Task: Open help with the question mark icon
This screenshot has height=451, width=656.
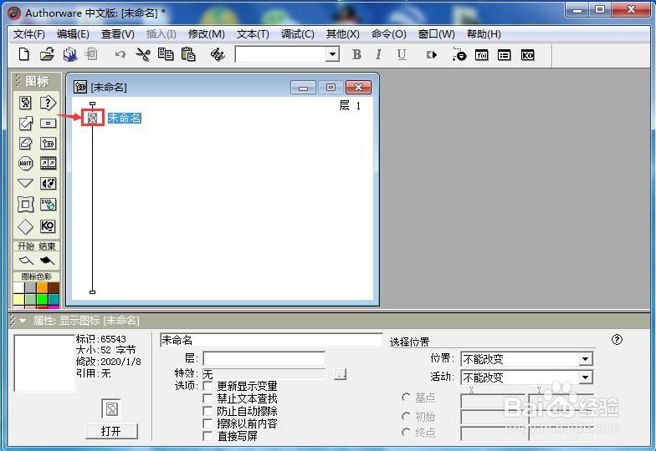Action: pos(617,339)
